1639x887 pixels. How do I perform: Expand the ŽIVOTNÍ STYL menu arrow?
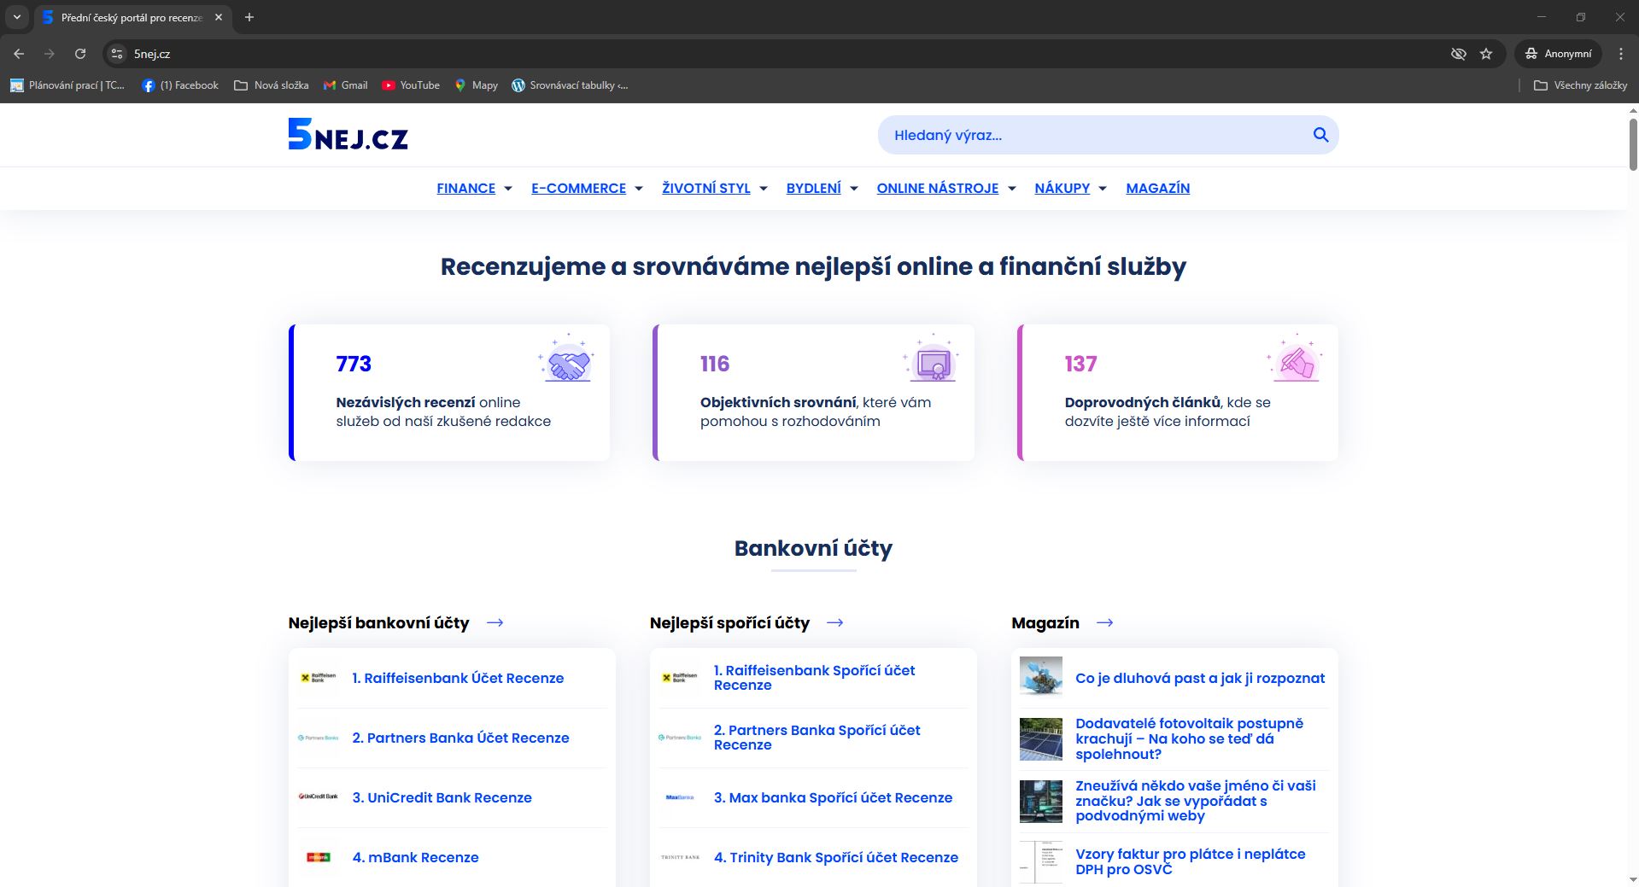pyautogui.click(x=764, y=189)
